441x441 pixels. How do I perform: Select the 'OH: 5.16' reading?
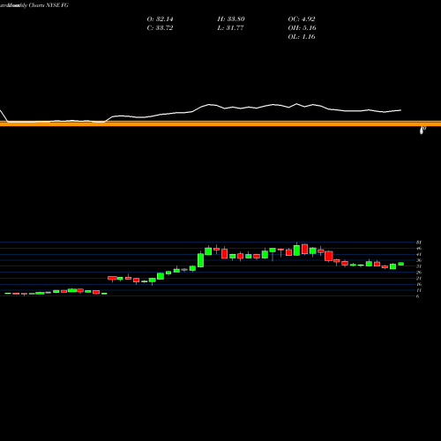pos(303,28)
